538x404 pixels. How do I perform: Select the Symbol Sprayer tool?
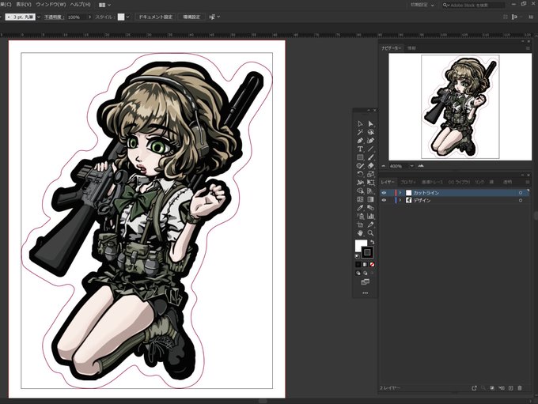[x=360, y=216]
